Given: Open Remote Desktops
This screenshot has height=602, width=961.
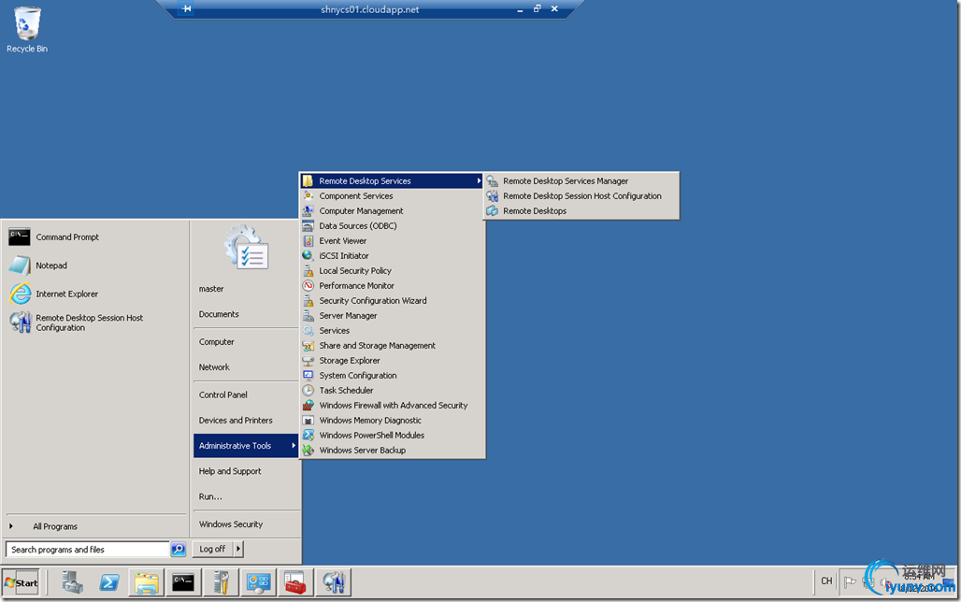Looking at the screenshot, I should [581, 211].
